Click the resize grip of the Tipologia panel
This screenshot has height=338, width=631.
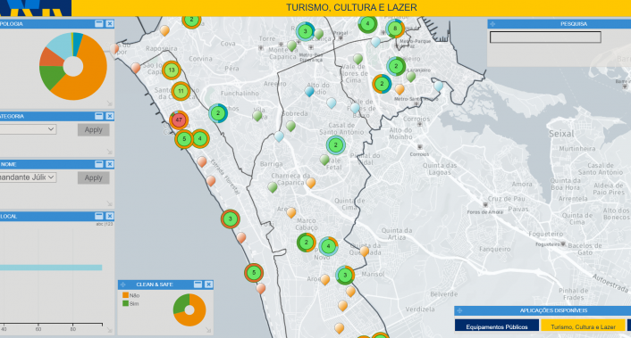[109, 103]
